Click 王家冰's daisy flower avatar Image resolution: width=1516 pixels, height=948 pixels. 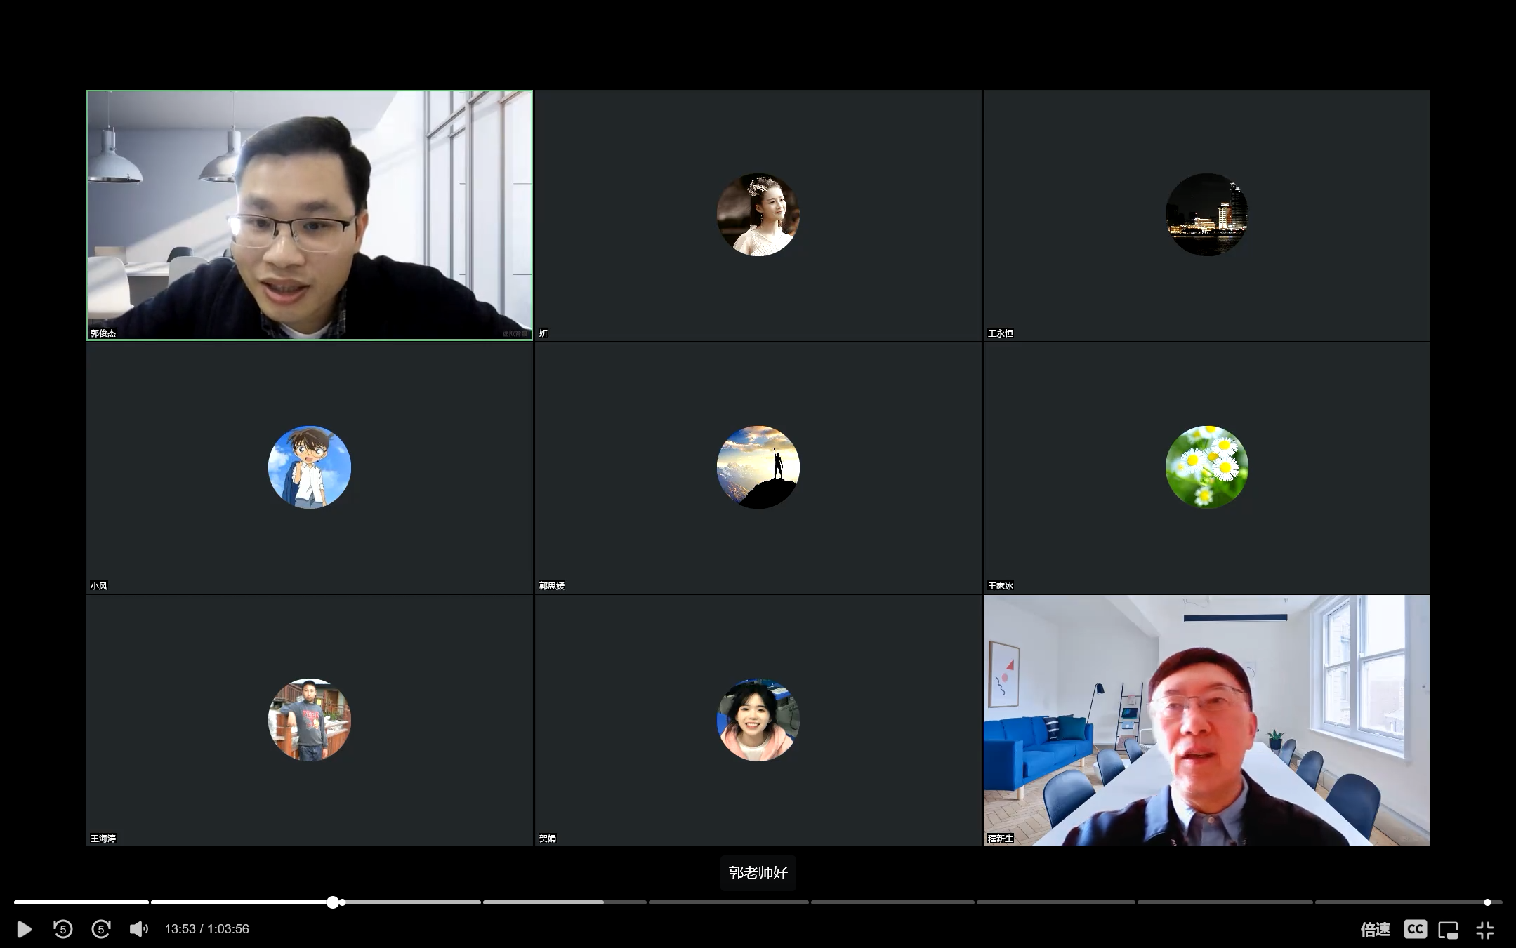click(1206, 467)
